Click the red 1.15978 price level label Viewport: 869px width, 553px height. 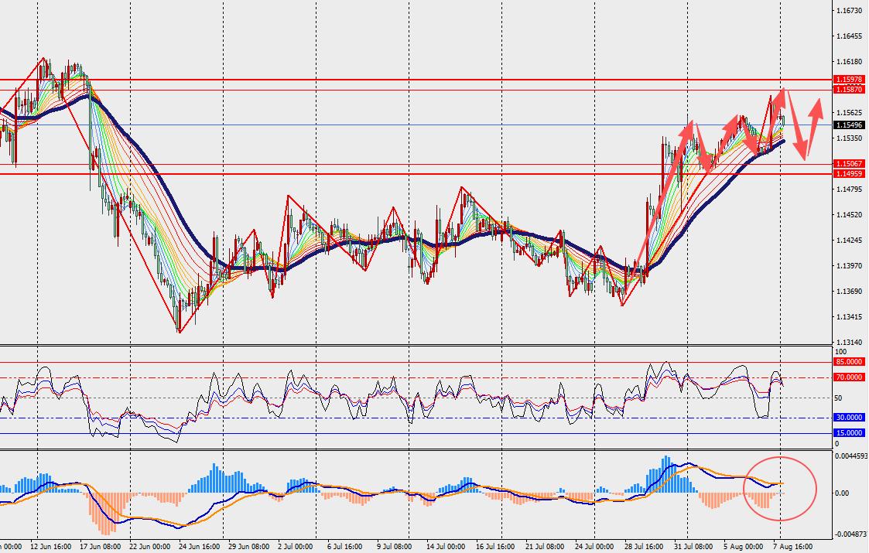click(x=849, y=80)
